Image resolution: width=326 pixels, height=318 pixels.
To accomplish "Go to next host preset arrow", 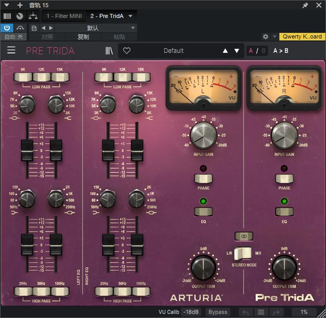I will [51, 28].
